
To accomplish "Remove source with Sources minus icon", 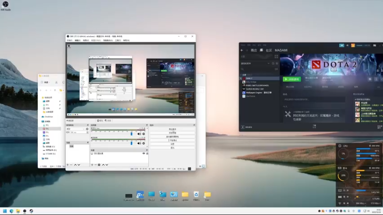I will pyautogui.click(x=95, y=165).
